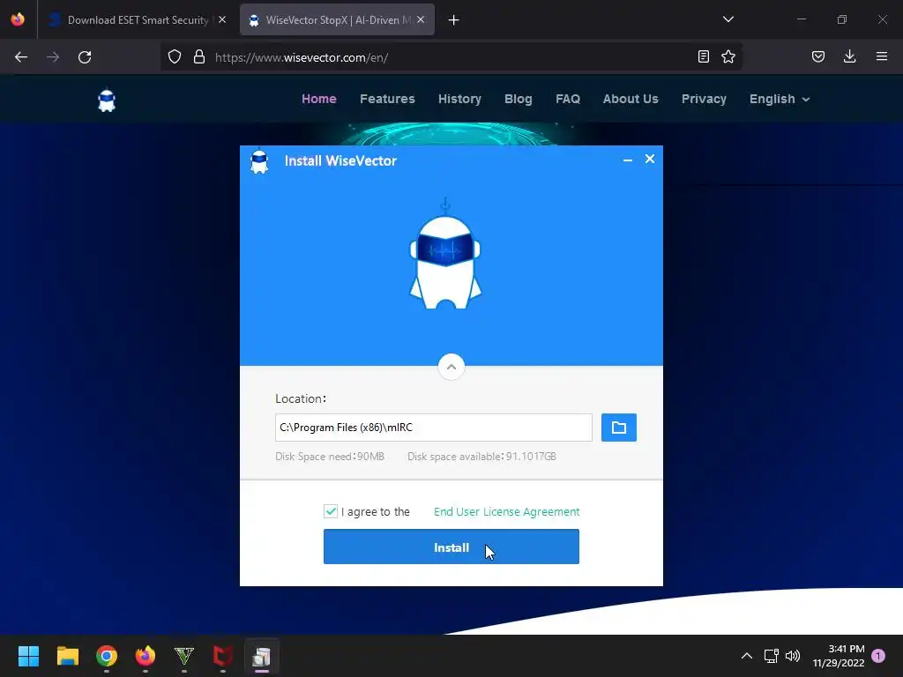The height and width of the screenshot is (677, 903).
Task: Expand the English language dropdown
Action: pos(780,99)
